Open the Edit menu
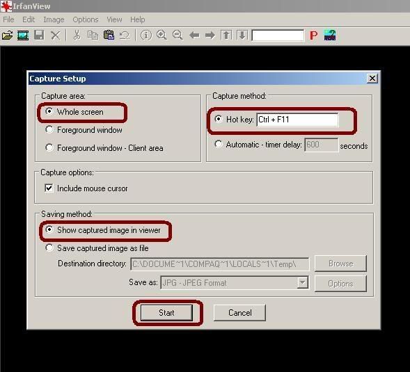Image resolution: width=410 pixels, height=372 pixels. pos(29,19)
